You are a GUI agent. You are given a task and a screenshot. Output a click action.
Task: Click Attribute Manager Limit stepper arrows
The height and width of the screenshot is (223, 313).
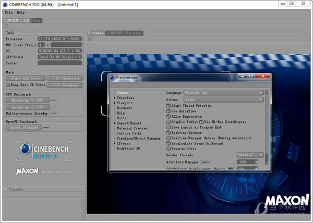[256, 162]
